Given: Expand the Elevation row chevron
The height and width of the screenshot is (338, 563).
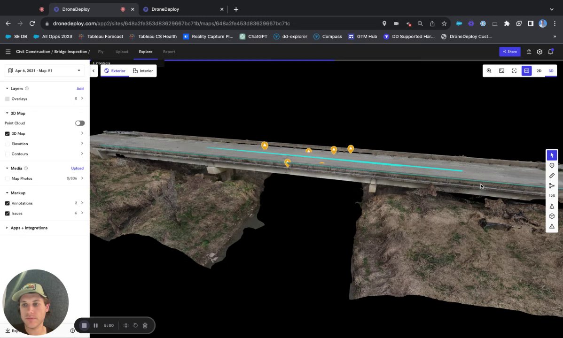Looking at the screenshot, I should pyautogui.click(x=82, y=143).
